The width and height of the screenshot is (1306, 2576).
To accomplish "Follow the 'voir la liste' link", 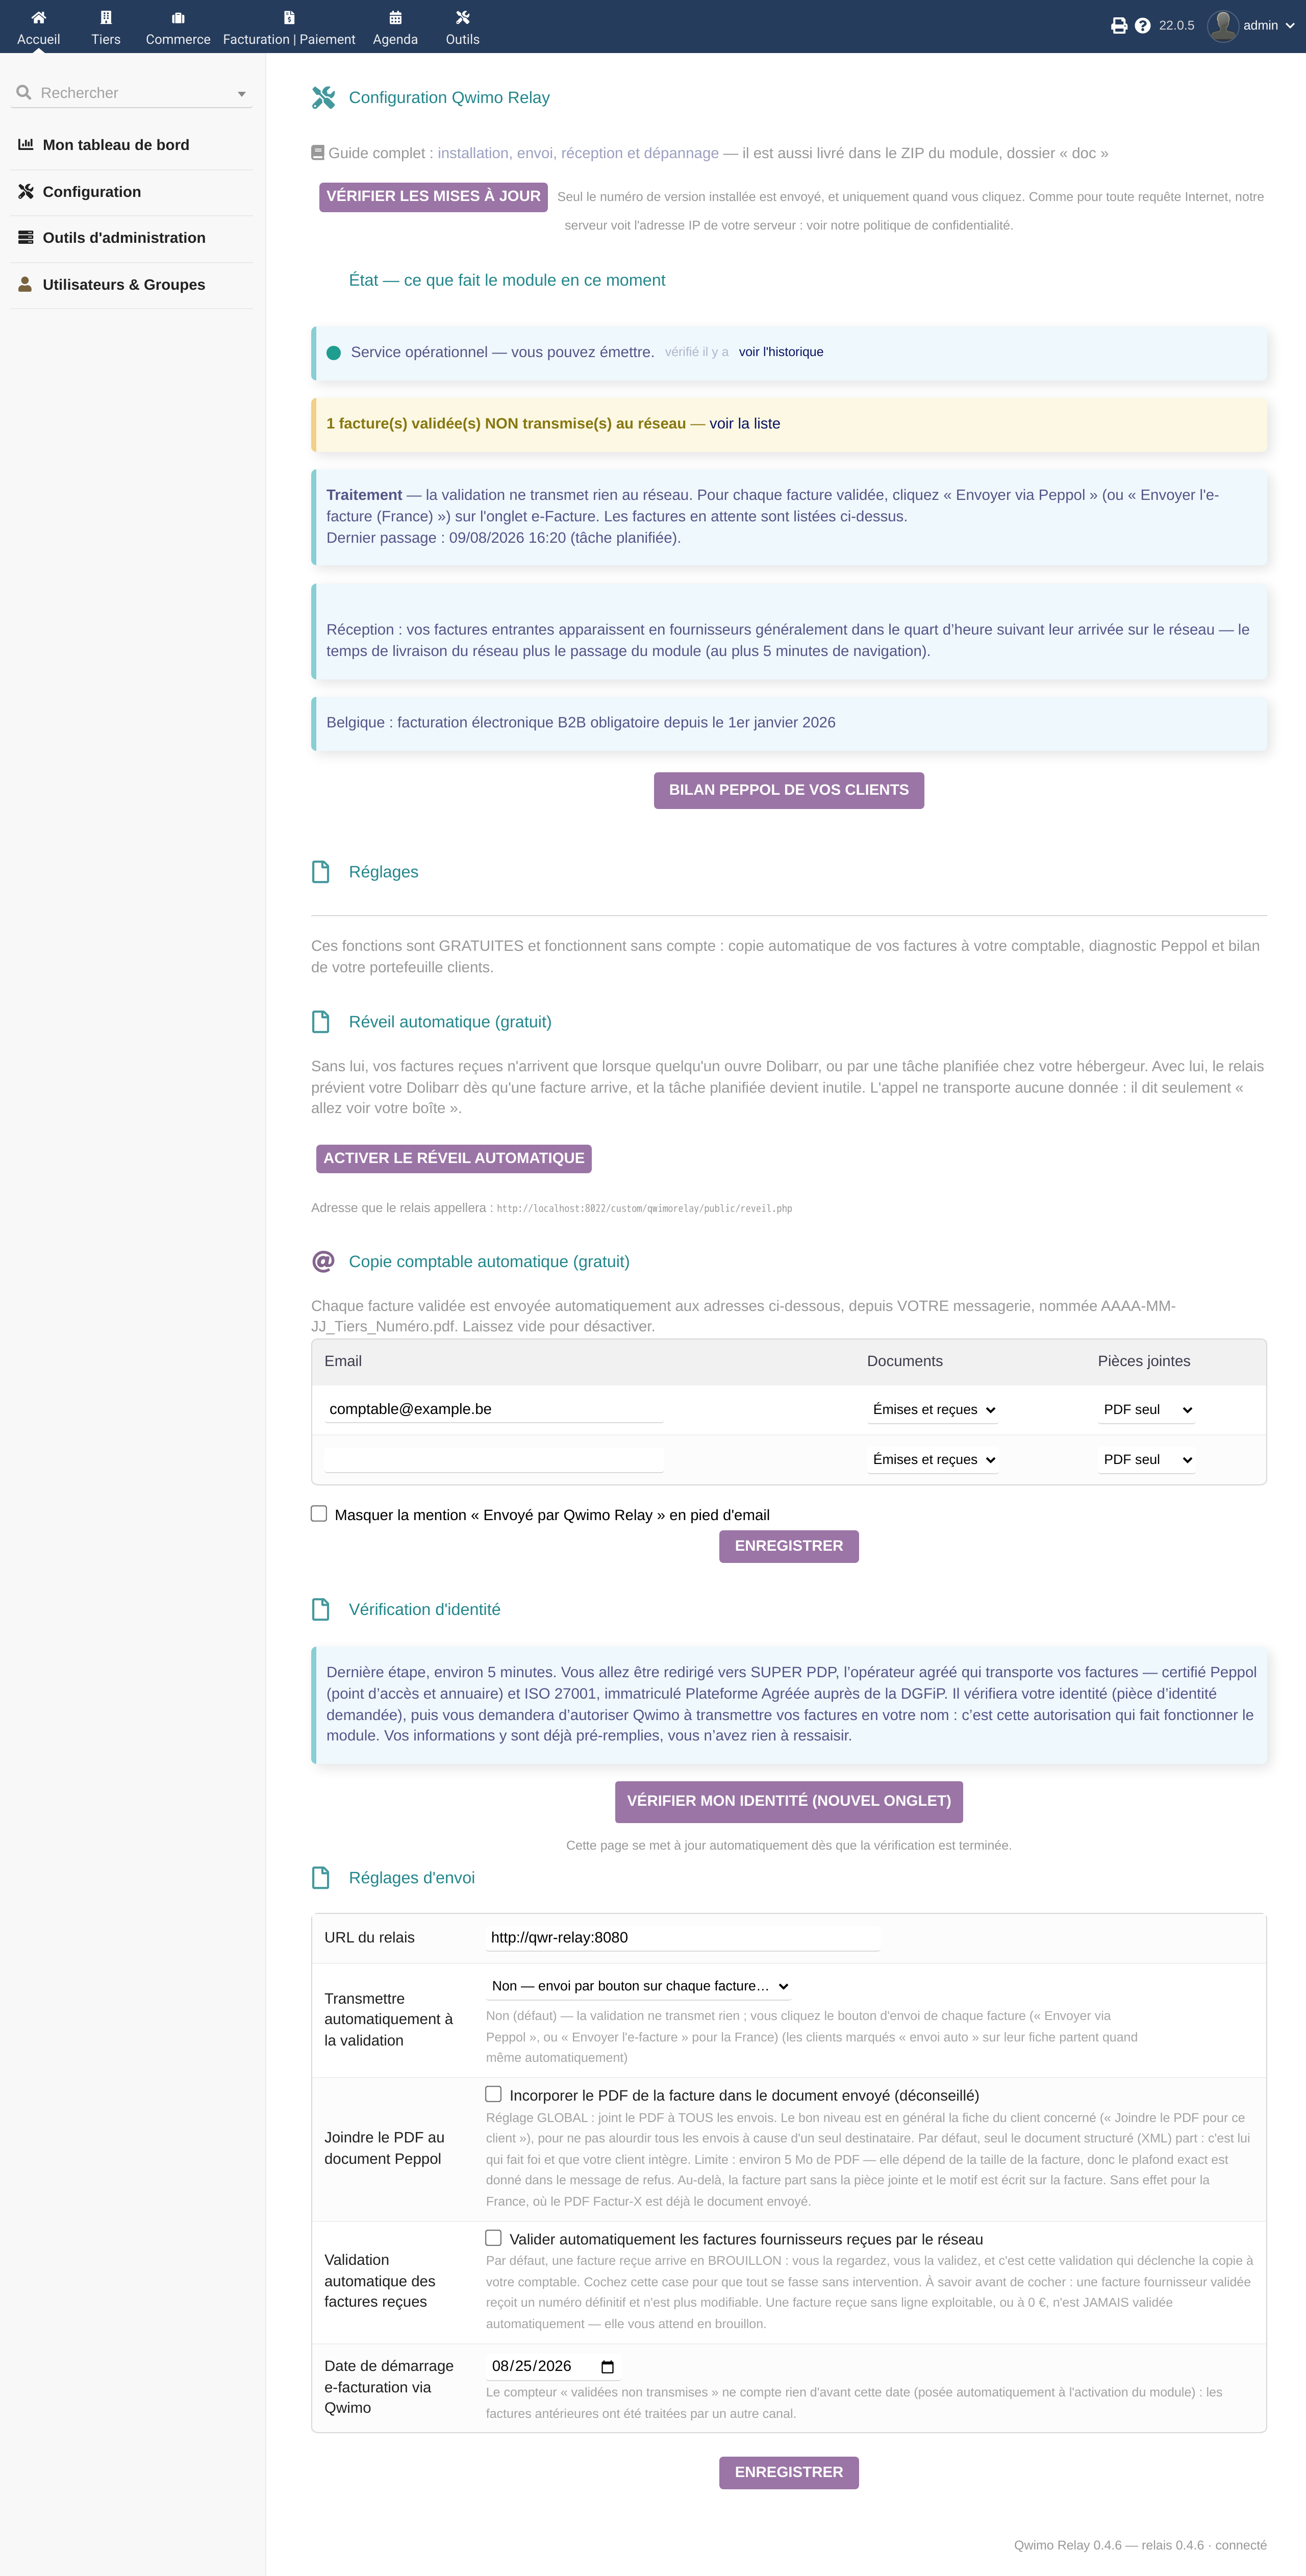I will pos(745,424).
